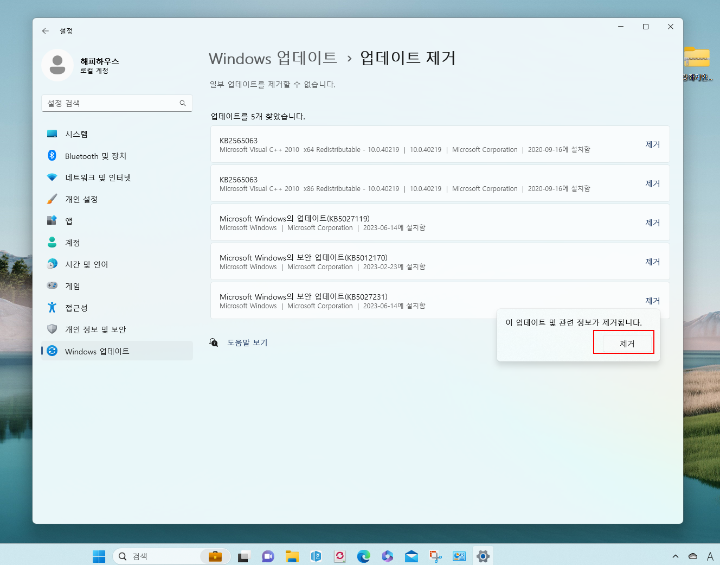This screenshot has width=720, height=565.
Task: Open 계정 category
Action: [117, 243]
